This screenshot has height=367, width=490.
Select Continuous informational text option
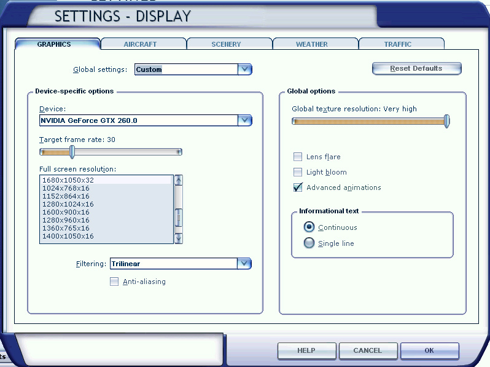pyautogui.click(x=309, y=227)
